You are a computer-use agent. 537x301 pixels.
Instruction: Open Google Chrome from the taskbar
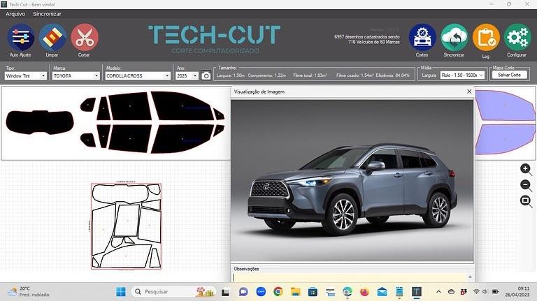click(278, 292)
